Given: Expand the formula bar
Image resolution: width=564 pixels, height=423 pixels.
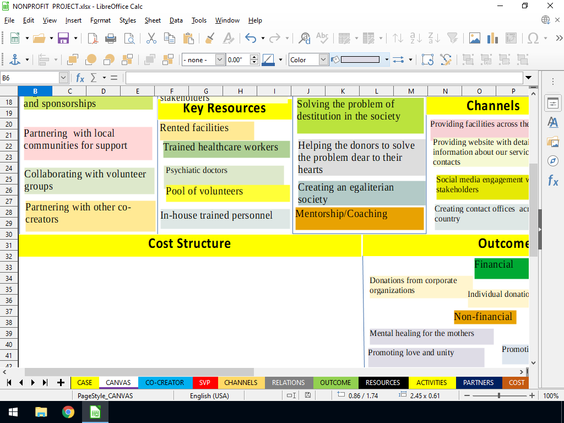Looking at the screenshot, I should pos(528,78).
